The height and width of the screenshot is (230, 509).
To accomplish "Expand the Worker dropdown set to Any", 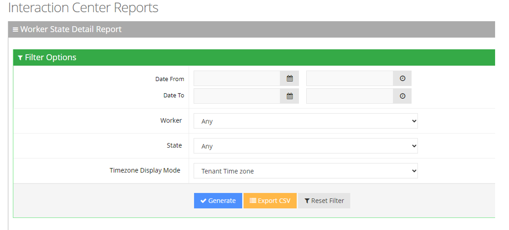I will coord(305,121).
